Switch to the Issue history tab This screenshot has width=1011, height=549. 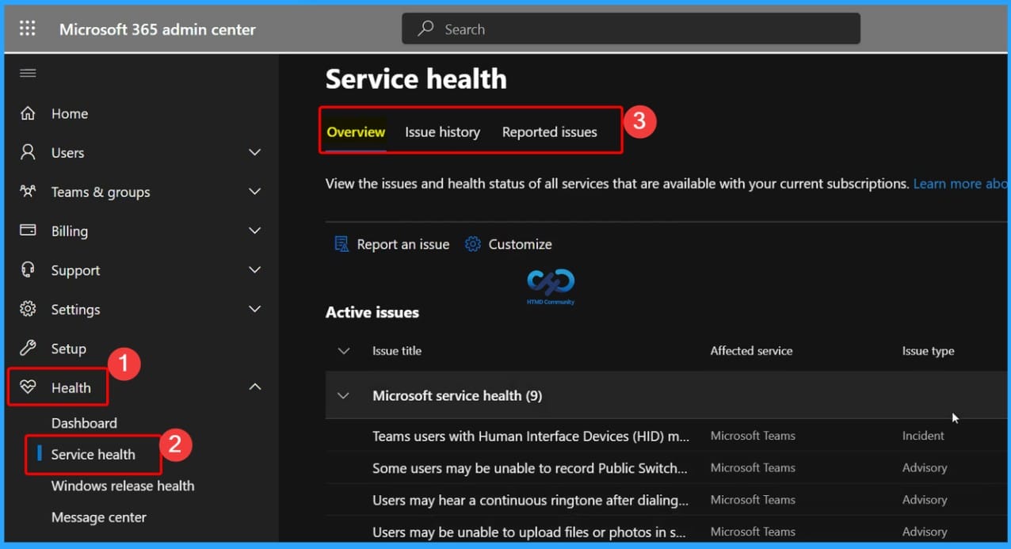pyautogui.click(x=443, y=132)
